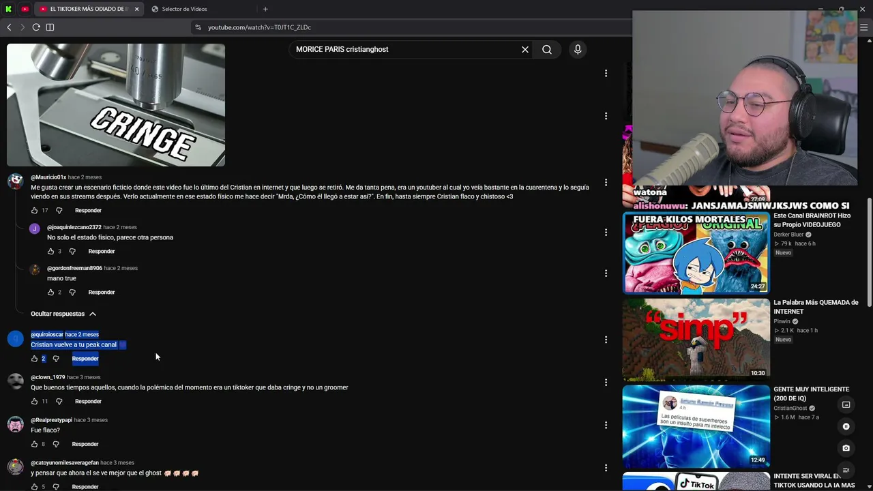The height and width of the screenshot is (491, 873).
Task: Close the EL TIKTOKER MÁS ODIADO tab
Action: (x=136, y=9)
